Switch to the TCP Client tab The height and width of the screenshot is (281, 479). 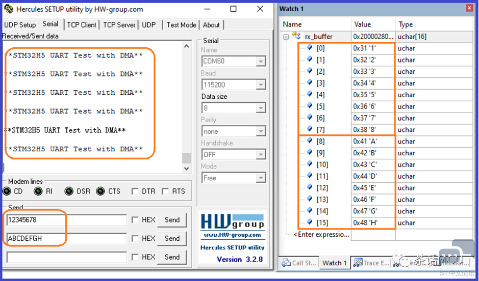coord(82,25)
